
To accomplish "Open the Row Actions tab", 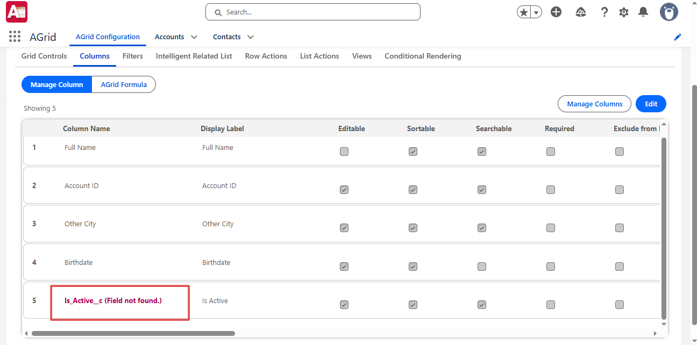I will 266,56.
